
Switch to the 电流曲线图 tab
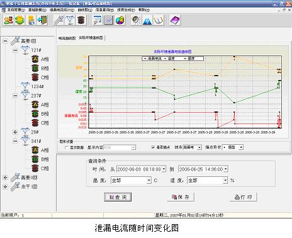pos(67,38)
